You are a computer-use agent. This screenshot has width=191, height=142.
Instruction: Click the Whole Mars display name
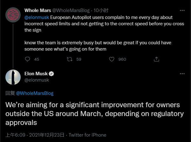click(38, 10)
